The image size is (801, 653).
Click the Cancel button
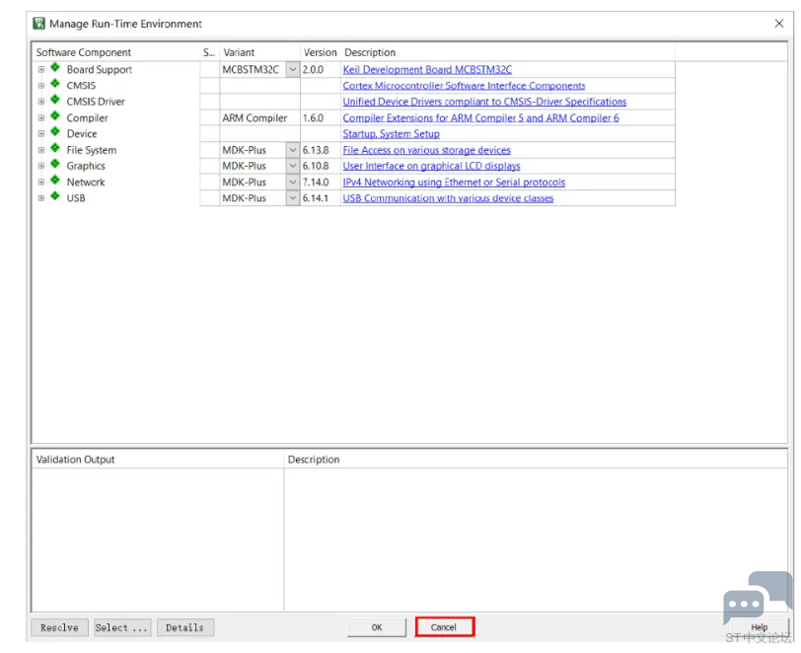pos(445,627)
